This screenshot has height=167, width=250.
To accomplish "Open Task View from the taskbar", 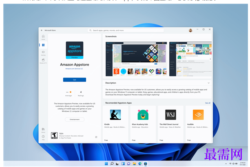I will point(117,164).
